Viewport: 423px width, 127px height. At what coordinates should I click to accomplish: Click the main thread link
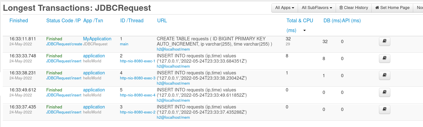124,44
